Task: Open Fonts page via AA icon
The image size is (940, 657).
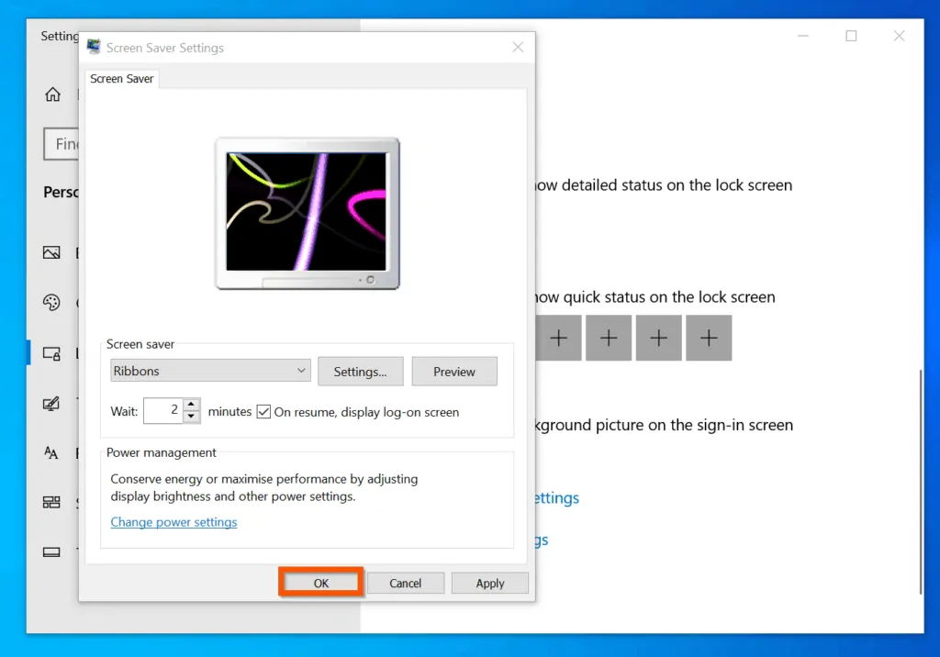Action: (51, 452)
